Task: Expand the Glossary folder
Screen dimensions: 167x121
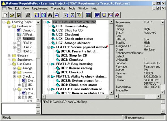Action: point(9,56)
